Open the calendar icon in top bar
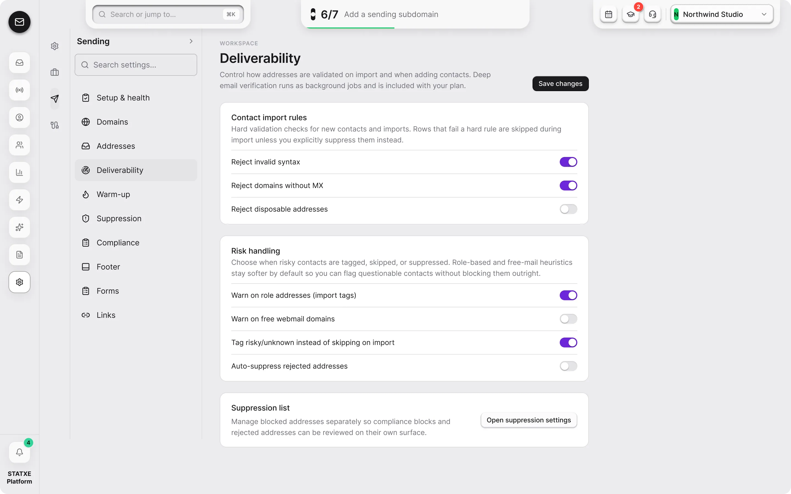 coord(608,14)
